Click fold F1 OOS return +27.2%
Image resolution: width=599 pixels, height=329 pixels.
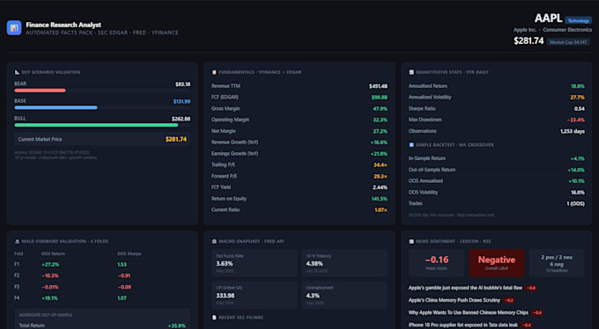click(50, 265)
